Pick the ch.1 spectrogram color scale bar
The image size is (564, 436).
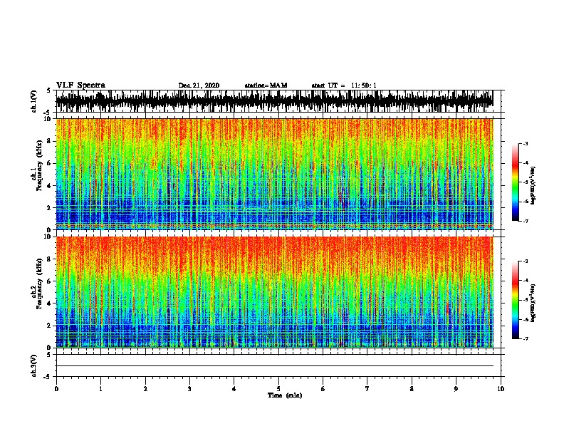tap(516, 182)
